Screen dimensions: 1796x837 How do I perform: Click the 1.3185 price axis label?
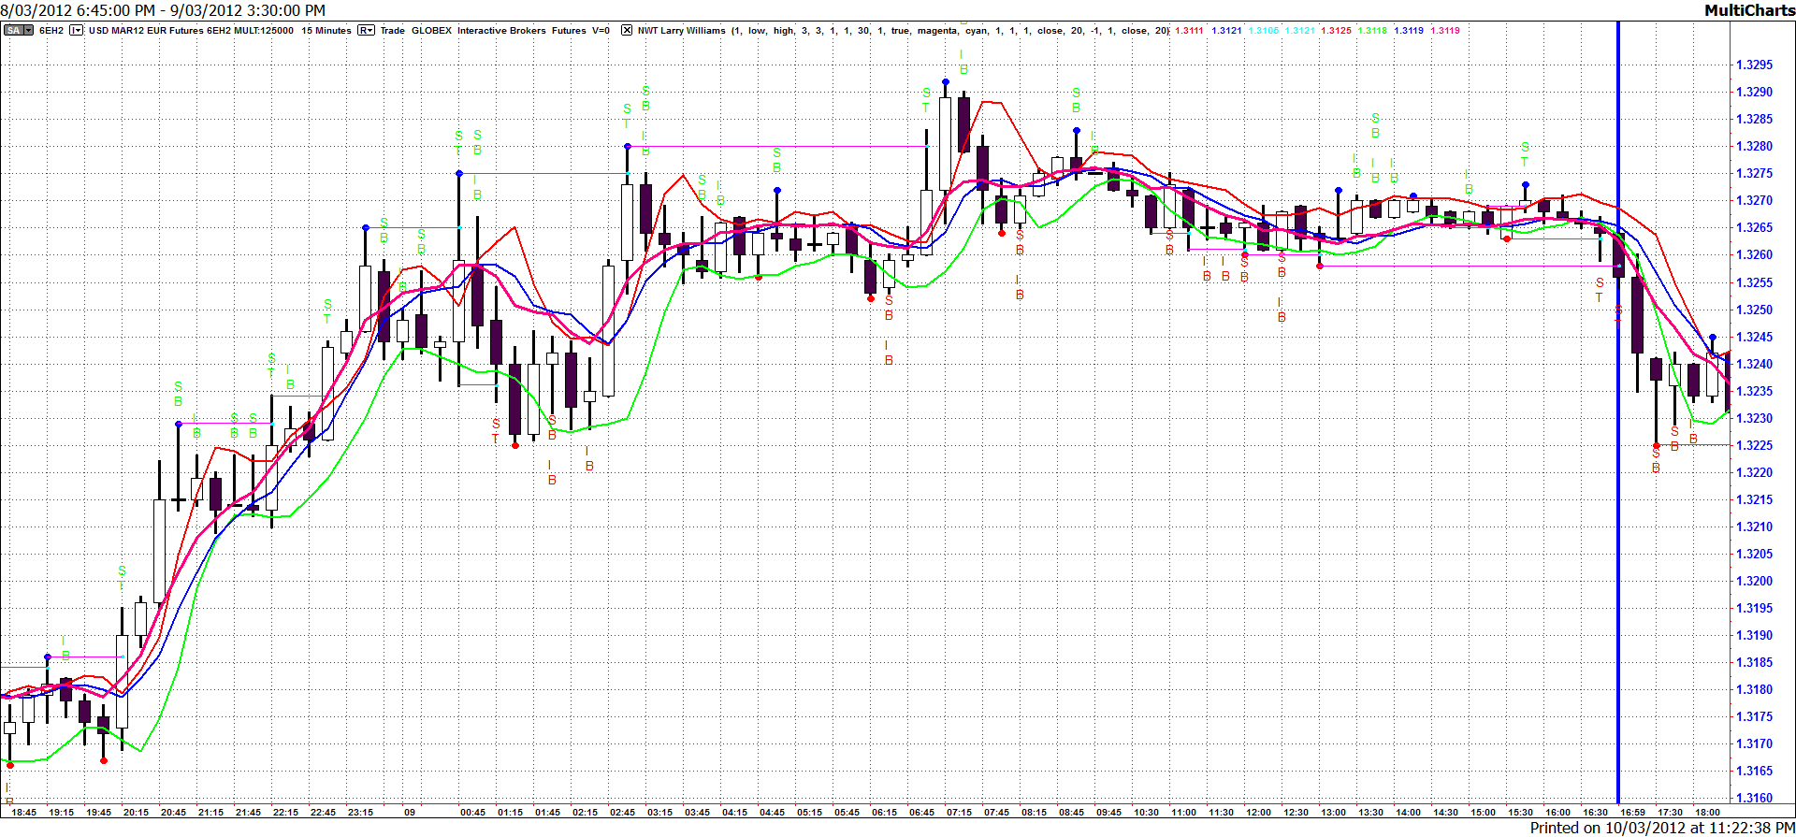click(x=1754, y=662)
